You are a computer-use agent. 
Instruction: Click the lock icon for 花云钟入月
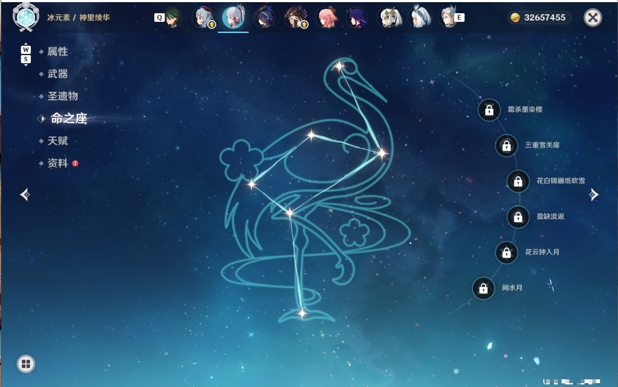coord(507,252)
